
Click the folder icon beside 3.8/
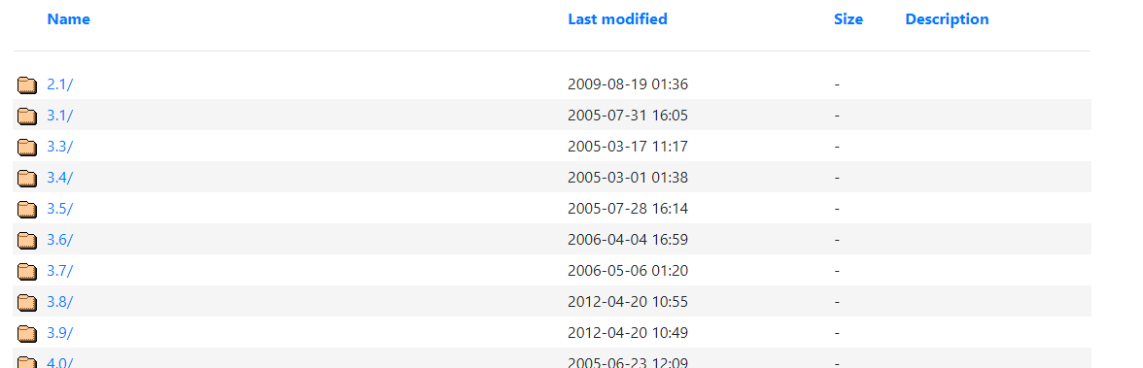27,302
